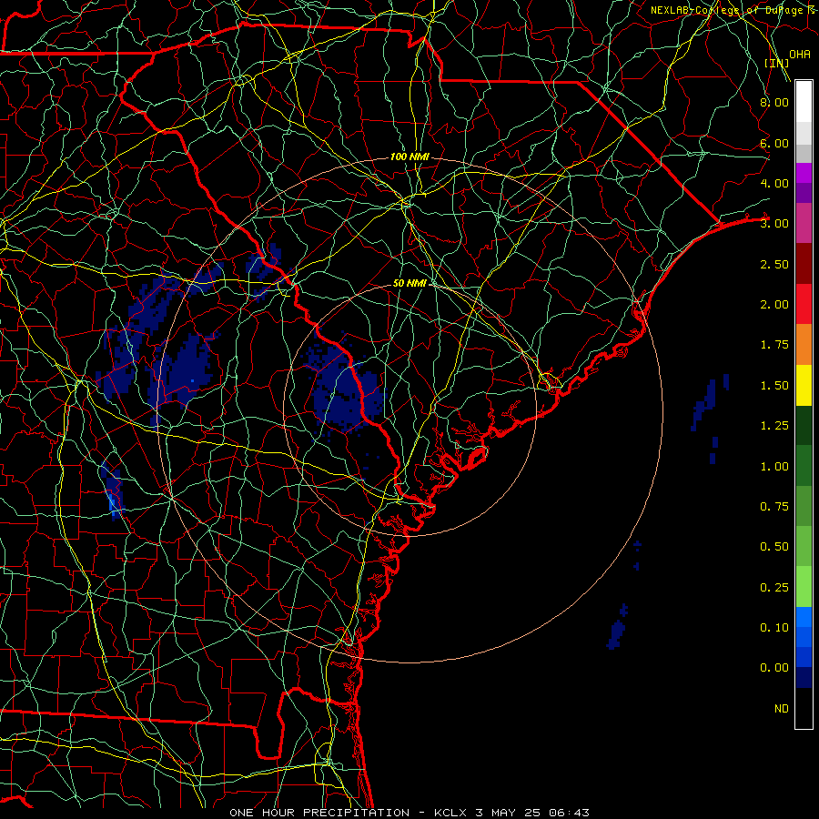Click the 1.50 legend value label
The height and width of the screenshot is (819, 819).
774,386
